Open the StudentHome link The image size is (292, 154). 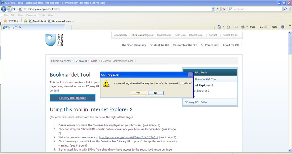coord(164,35)
